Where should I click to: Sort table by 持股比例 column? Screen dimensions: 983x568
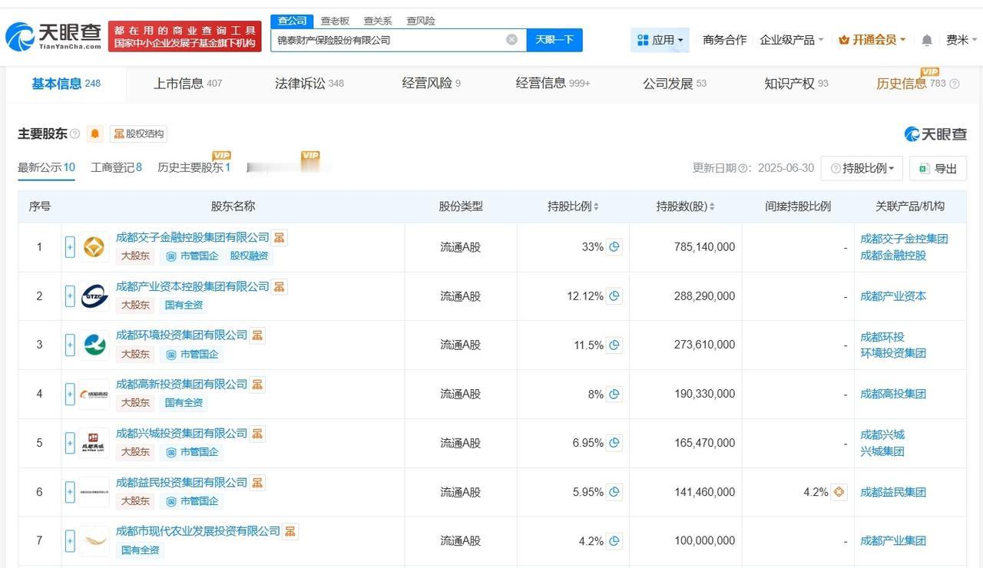click(573, 206)
